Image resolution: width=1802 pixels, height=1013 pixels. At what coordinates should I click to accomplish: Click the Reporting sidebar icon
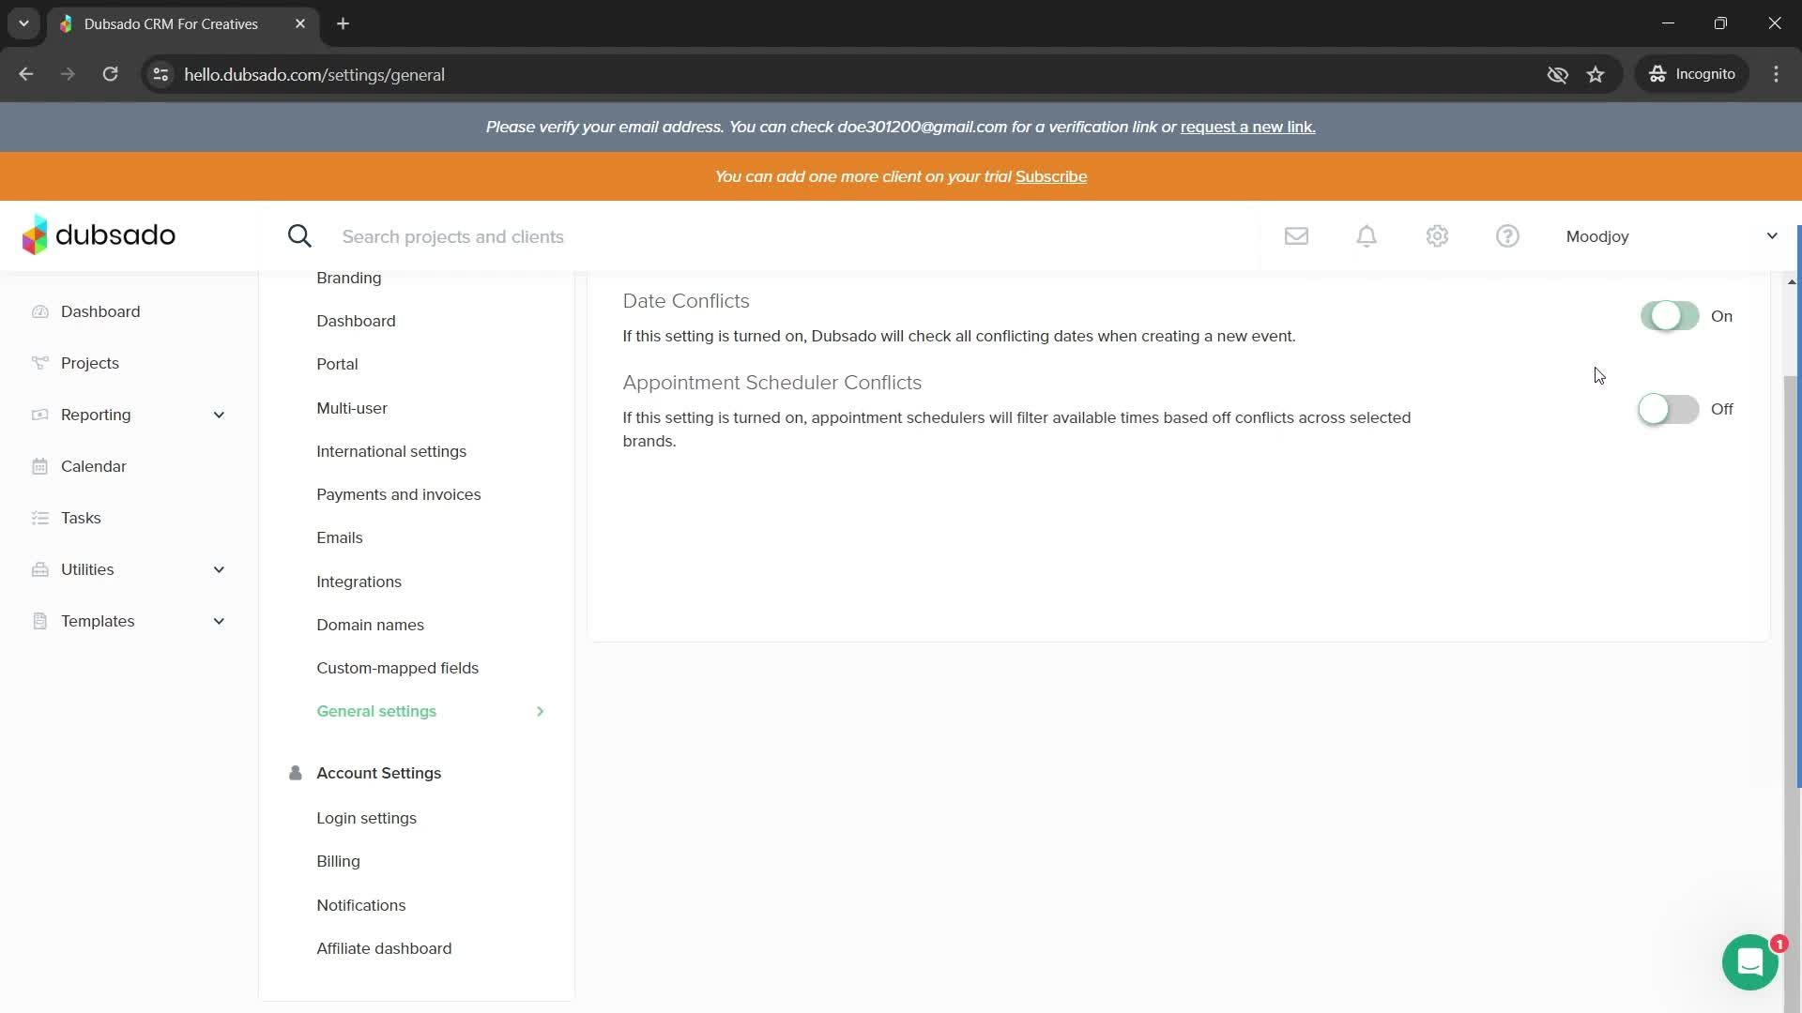(39, 415)
